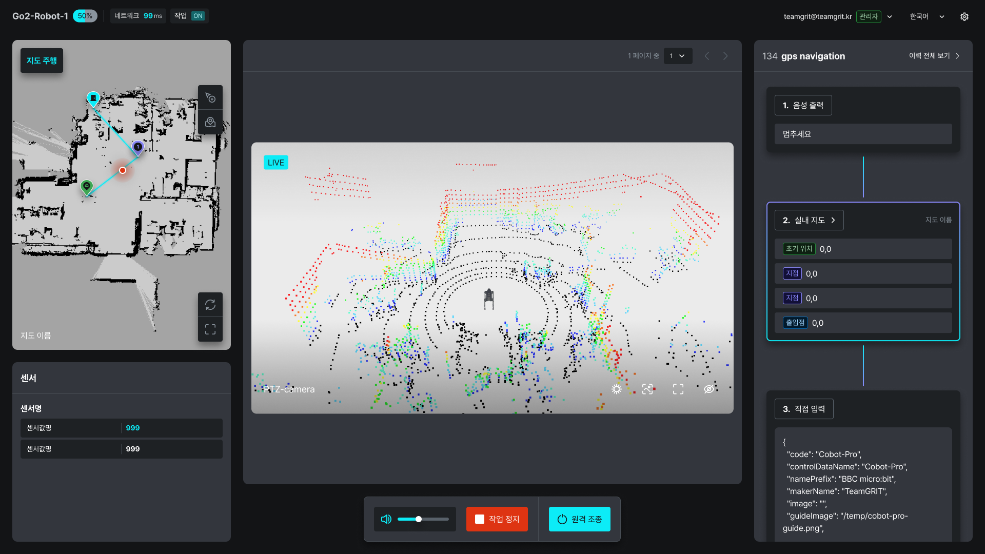Click the camera focus target icon

coord(647,389)
